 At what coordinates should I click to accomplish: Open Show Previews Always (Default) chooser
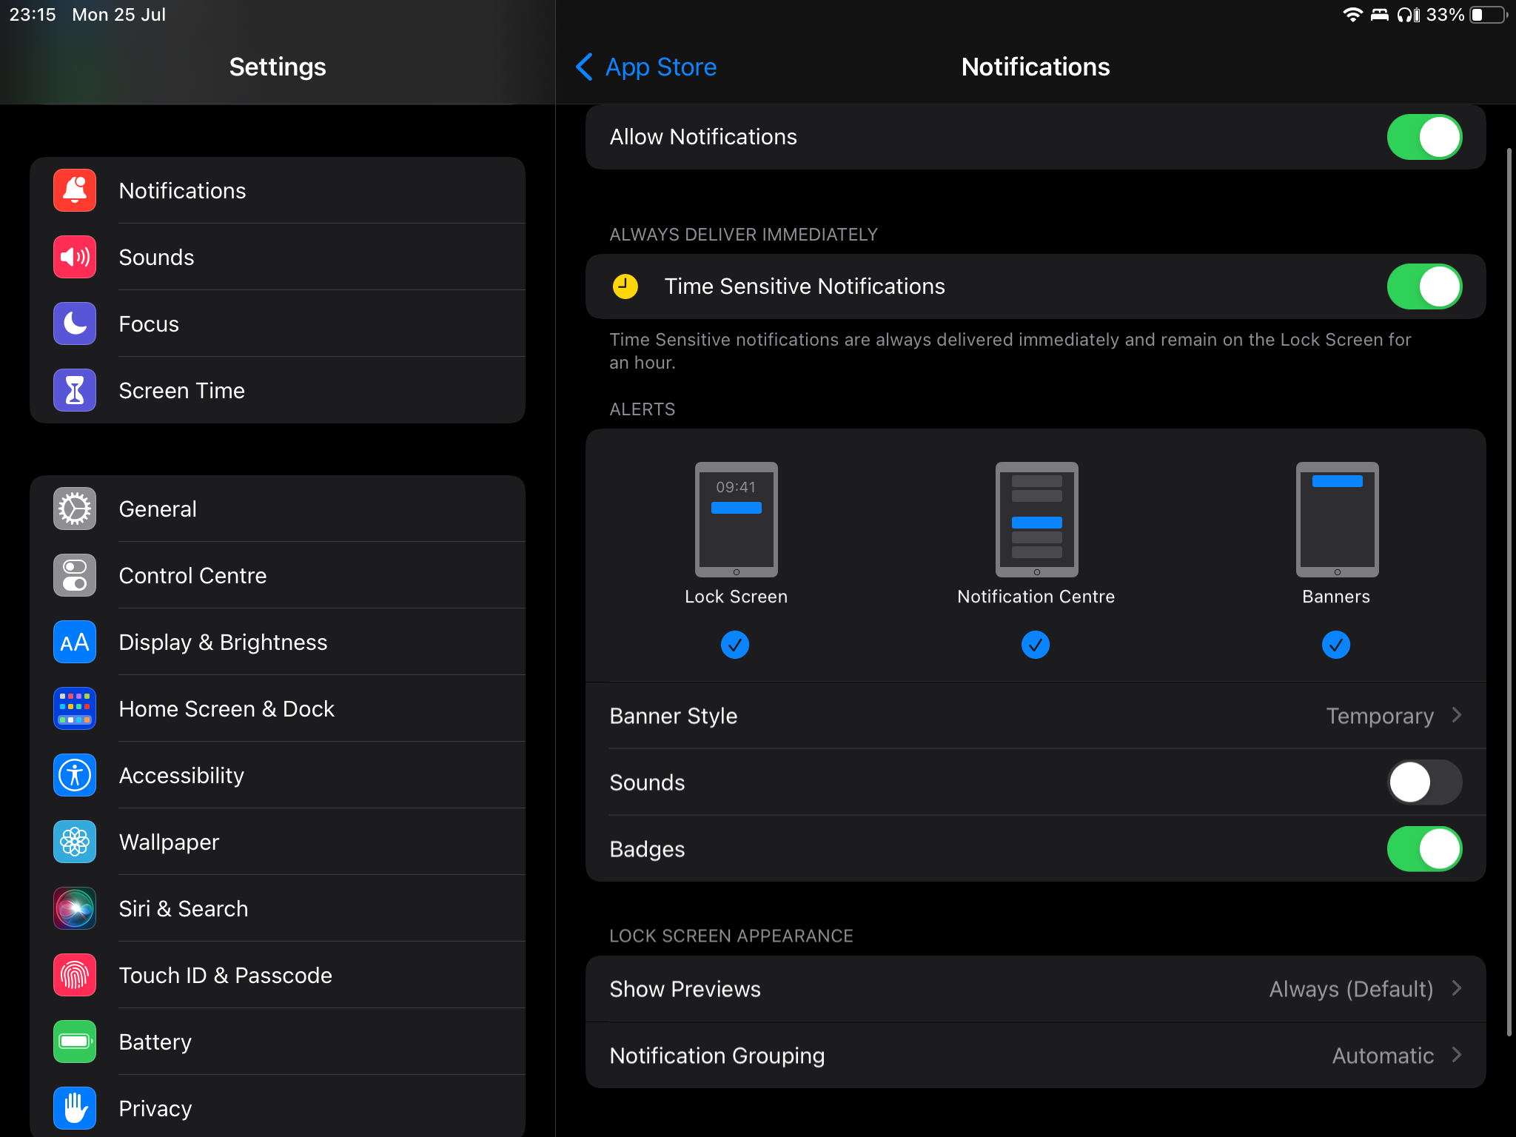point(1364,989)
